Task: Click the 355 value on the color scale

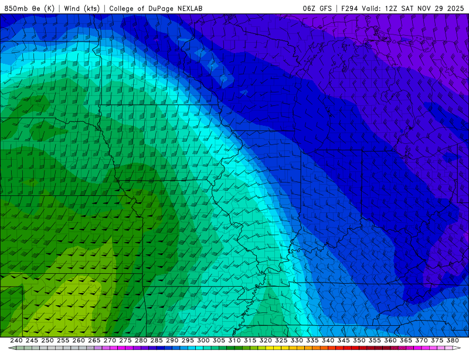Action: pyautogui.click(x=375, y=340)
